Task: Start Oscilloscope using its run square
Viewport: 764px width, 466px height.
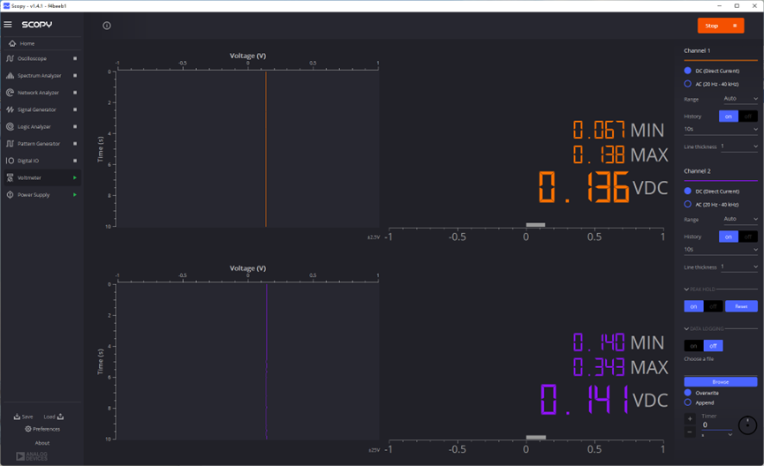Action: click(x=75, y=58)
